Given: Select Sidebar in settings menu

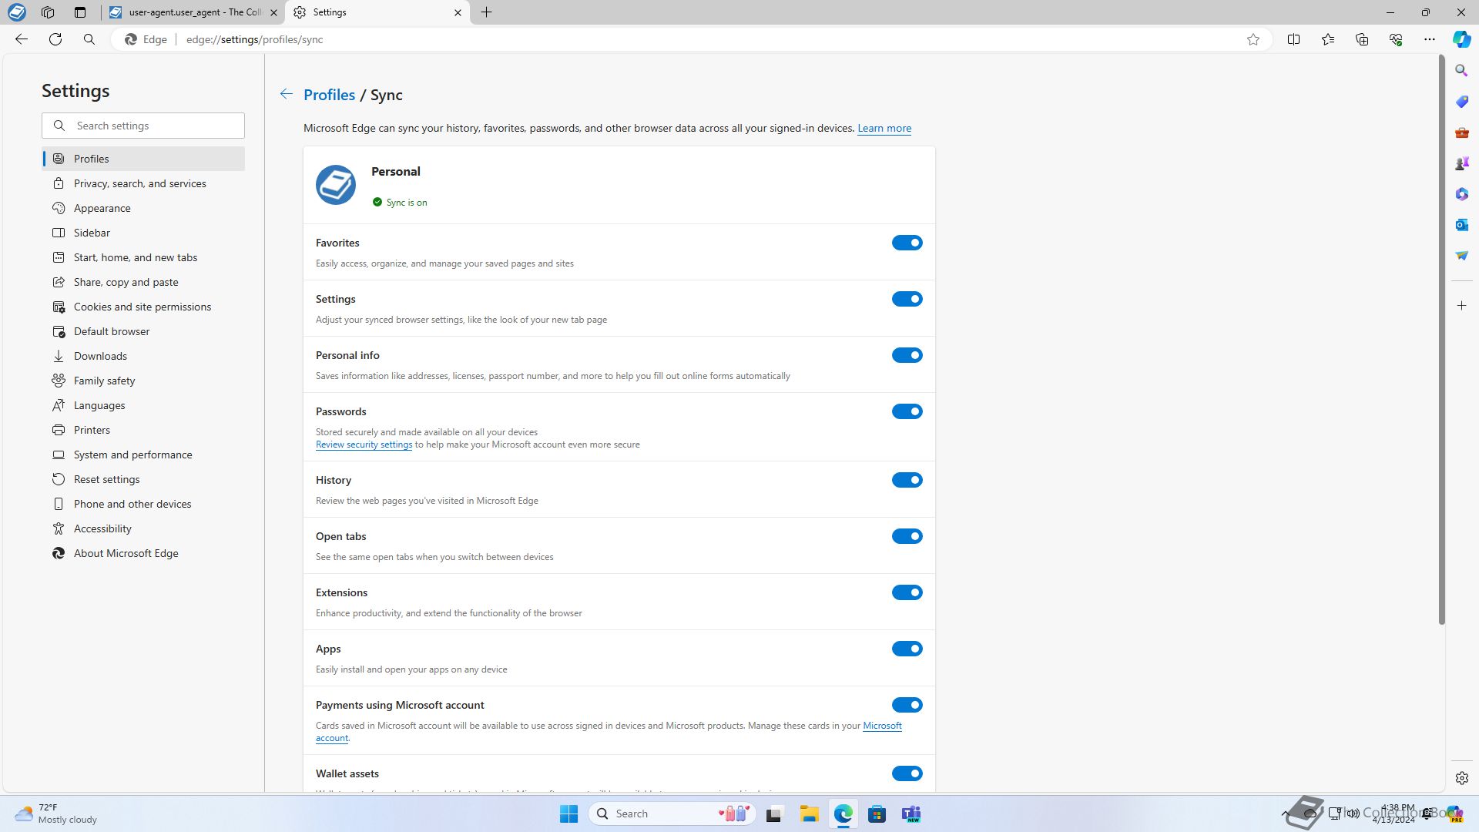Looking at the screenshot, I should 143,233.
